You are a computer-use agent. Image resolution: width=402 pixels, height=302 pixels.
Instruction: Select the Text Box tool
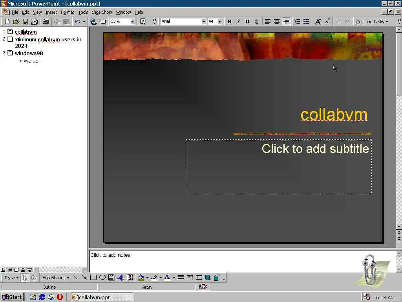[111, 278]
